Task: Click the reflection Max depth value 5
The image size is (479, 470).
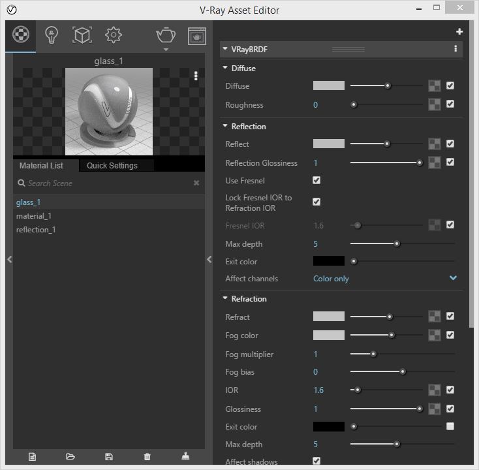Action: (315, 244)
